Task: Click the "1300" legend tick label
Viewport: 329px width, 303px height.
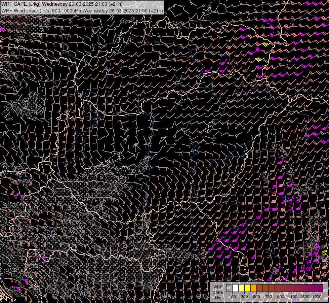Action: point(305,297)
